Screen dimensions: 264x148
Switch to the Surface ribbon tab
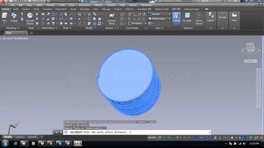point(26,9)
